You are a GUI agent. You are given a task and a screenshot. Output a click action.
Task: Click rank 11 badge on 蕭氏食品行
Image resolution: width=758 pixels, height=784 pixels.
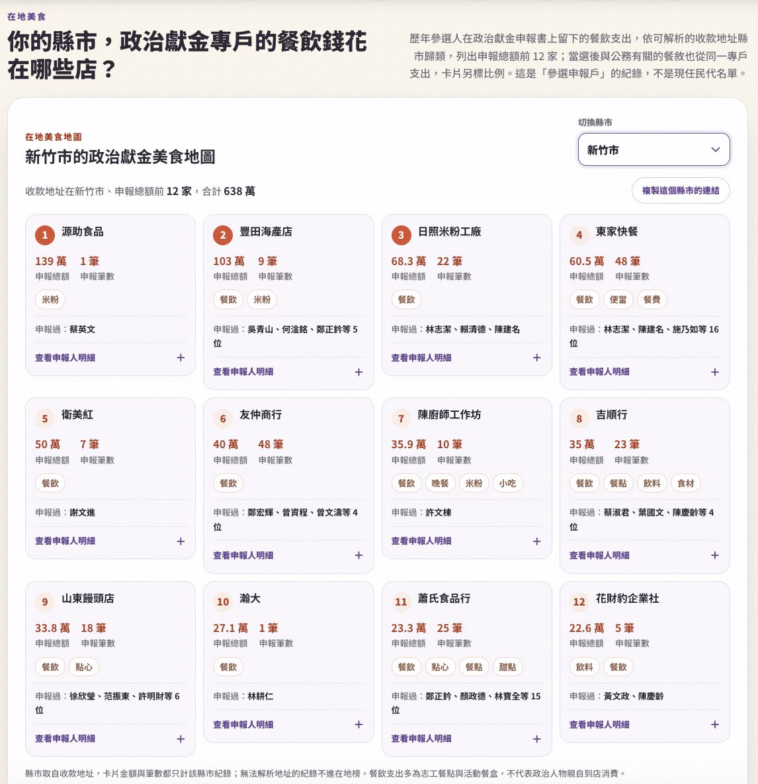(401, 602)
